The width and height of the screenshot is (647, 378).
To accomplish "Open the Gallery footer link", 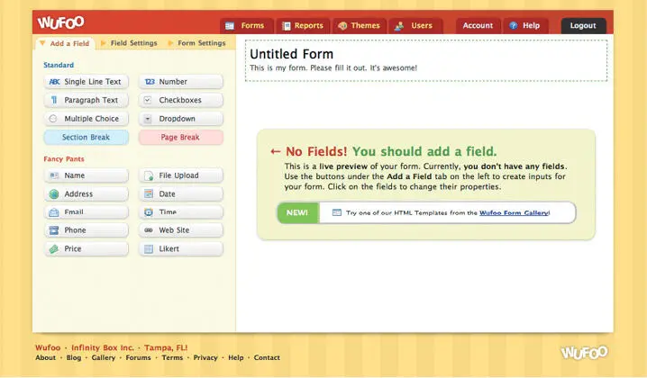I will click(x=104, y=358).
